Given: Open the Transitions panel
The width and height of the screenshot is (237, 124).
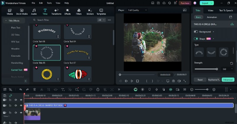Looking at the screenshot, I should [56, 12].
